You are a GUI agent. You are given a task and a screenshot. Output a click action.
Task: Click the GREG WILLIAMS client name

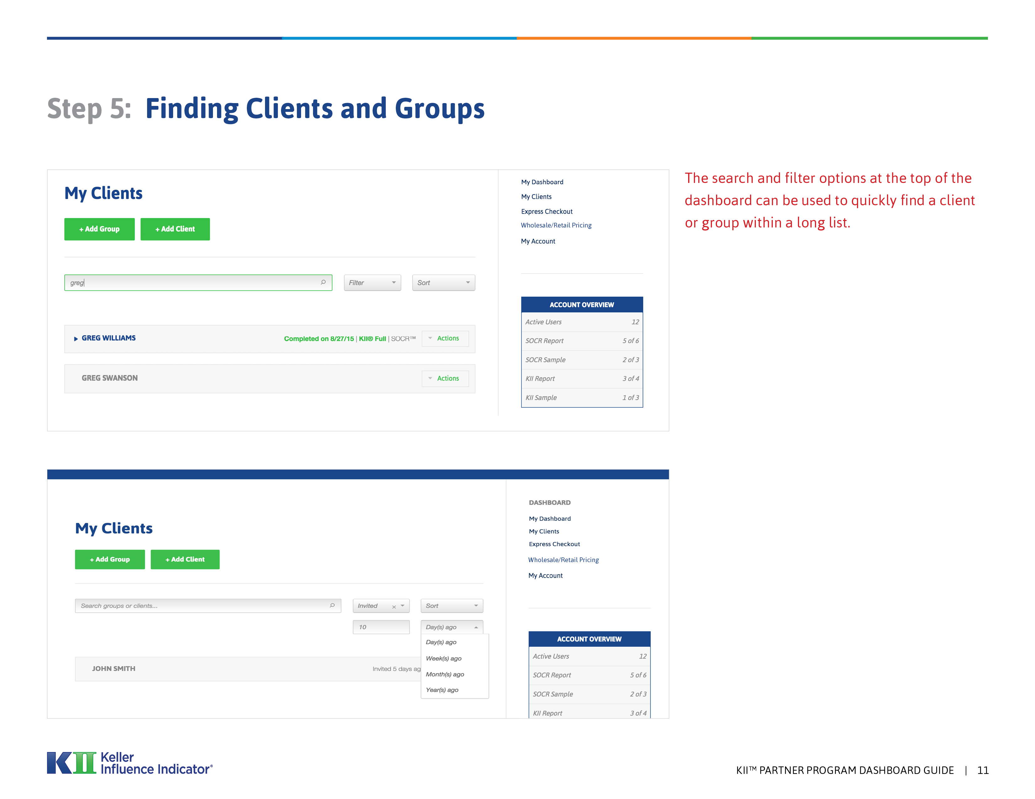click(109, 338)
